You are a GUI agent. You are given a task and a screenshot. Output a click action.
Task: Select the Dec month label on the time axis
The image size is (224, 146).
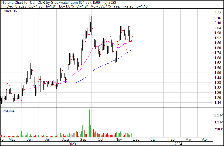click(136, 140)
